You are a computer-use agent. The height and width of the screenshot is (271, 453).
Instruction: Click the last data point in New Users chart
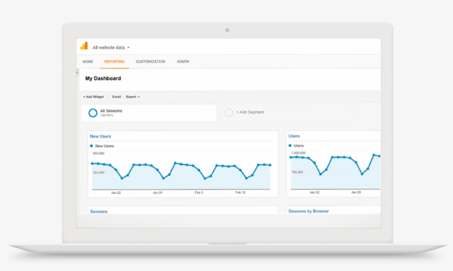(x=270, y=165)
